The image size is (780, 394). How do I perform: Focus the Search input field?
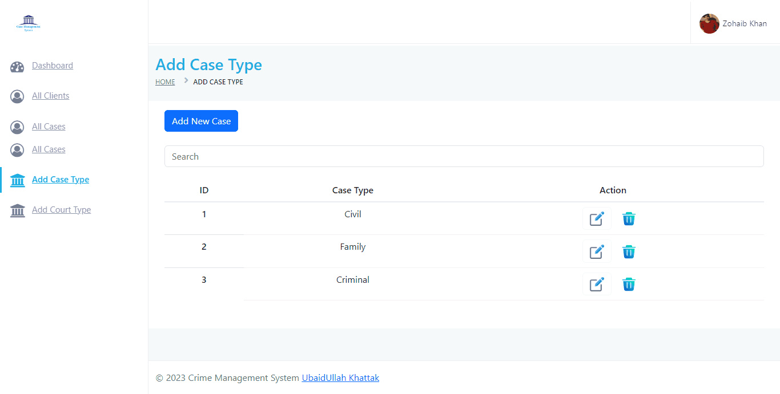click(464, 156)
